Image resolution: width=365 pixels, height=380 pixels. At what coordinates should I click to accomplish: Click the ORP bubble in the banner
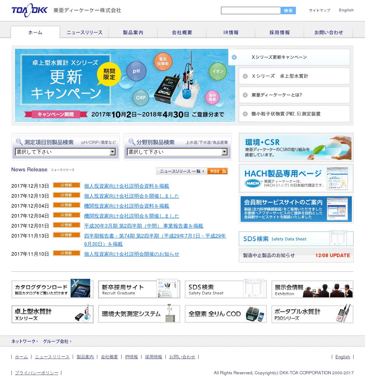(141, 98)
